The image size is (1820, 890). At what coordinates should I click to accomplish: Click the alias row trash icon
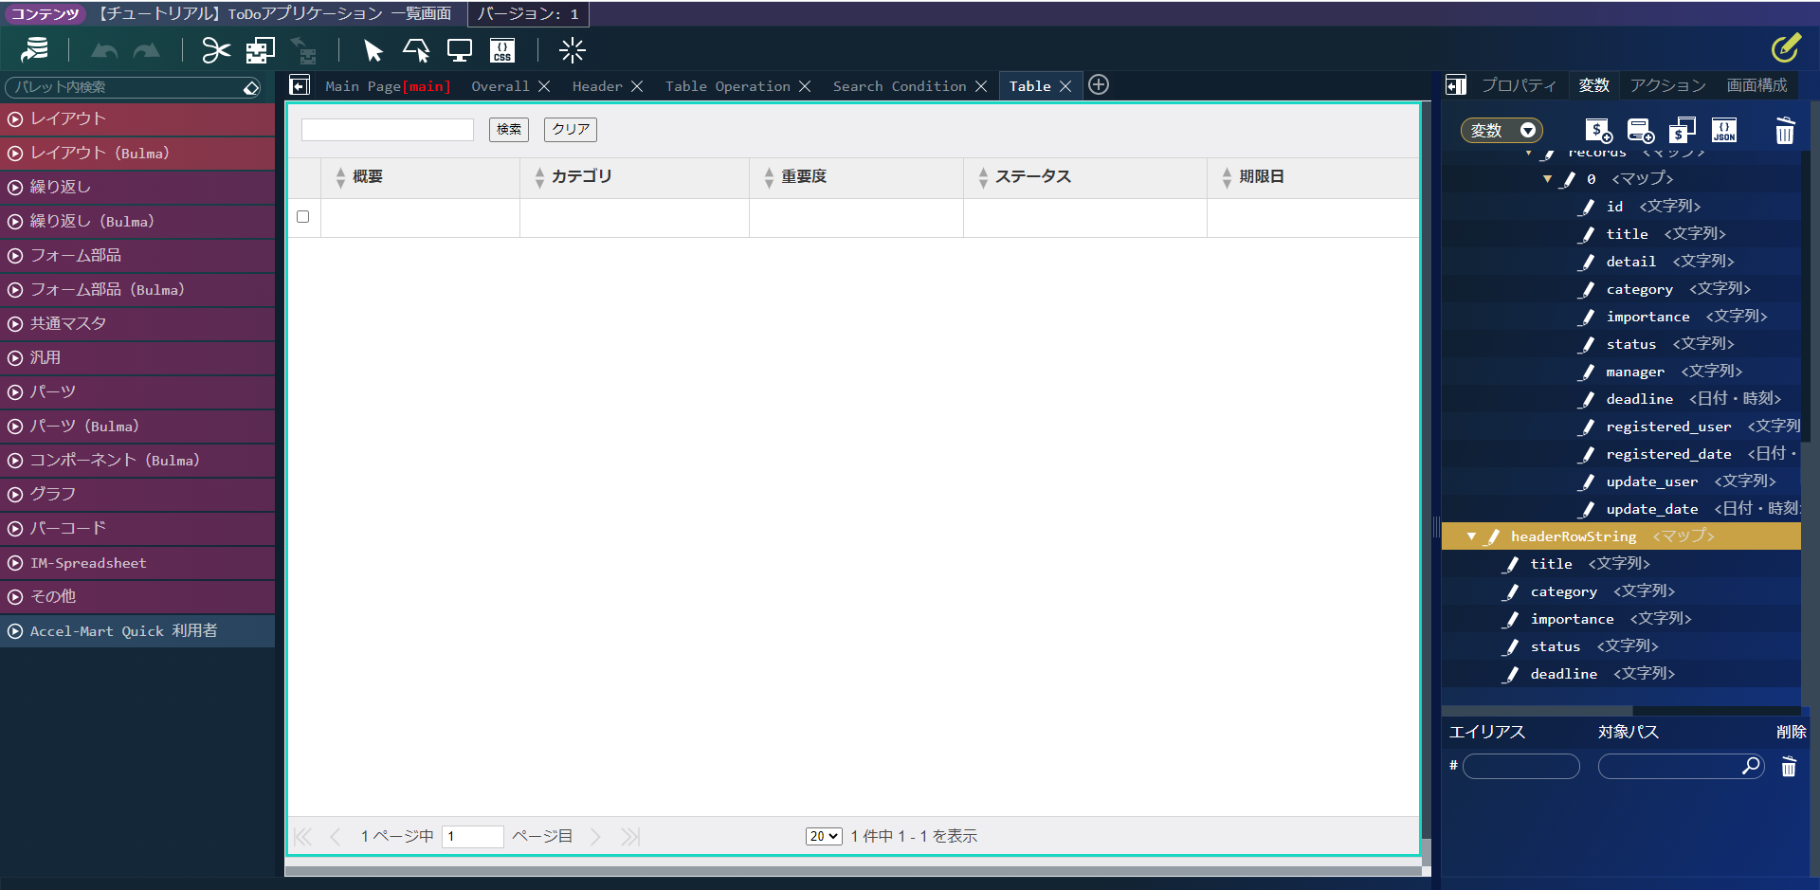(1789, 766)
